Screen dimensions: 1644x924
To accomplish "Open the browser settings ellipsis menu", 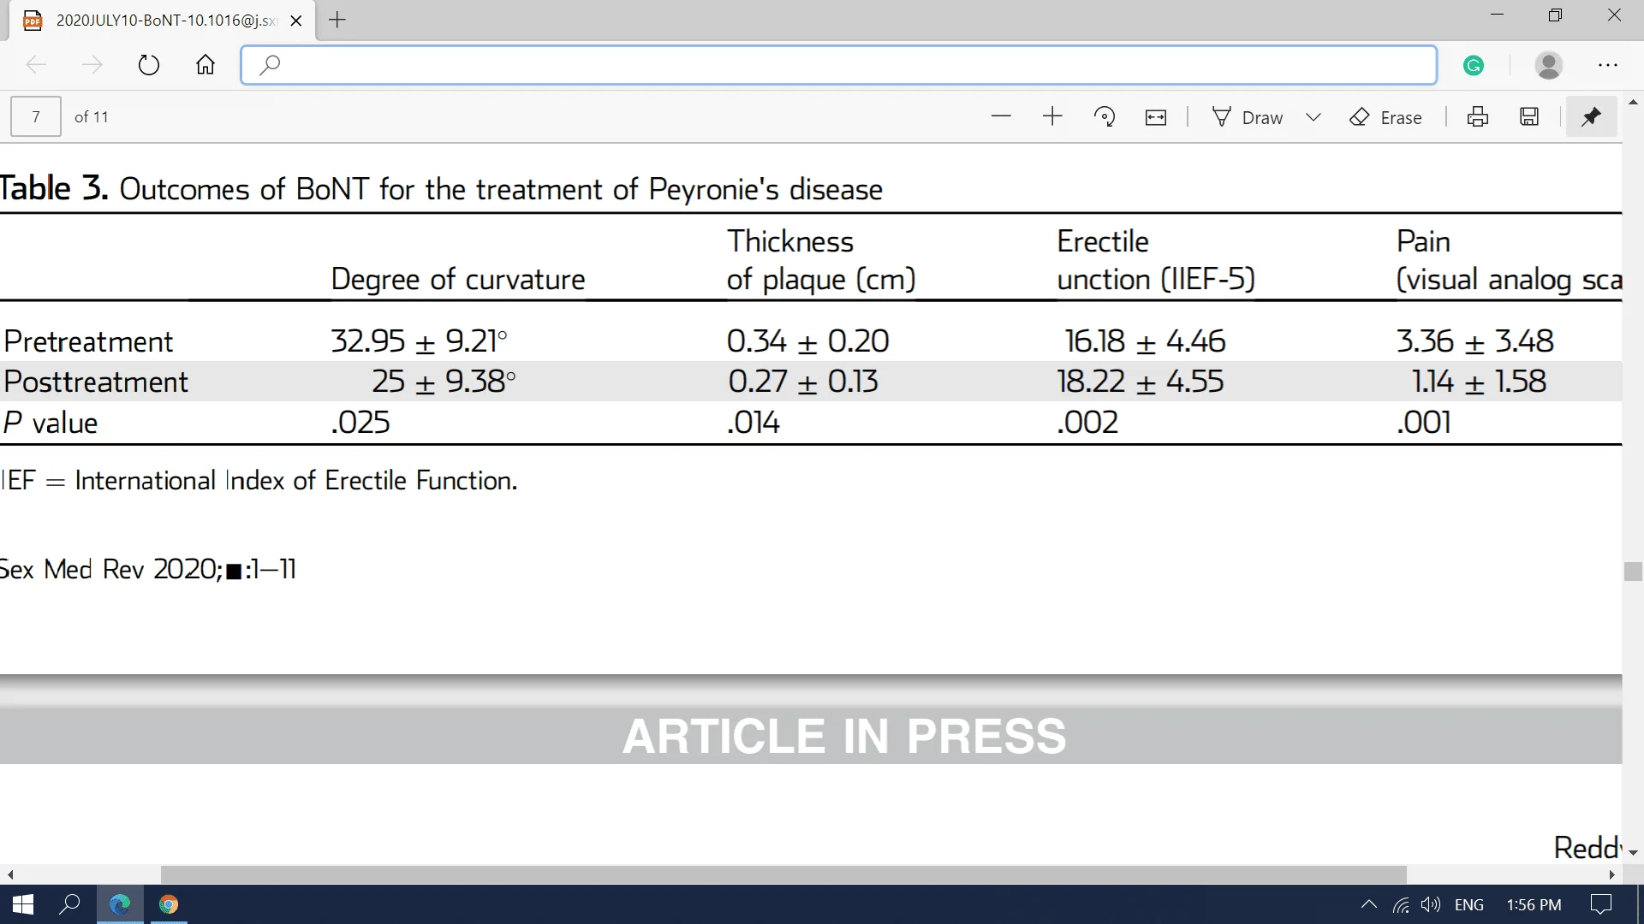I will pos(1608,65).
